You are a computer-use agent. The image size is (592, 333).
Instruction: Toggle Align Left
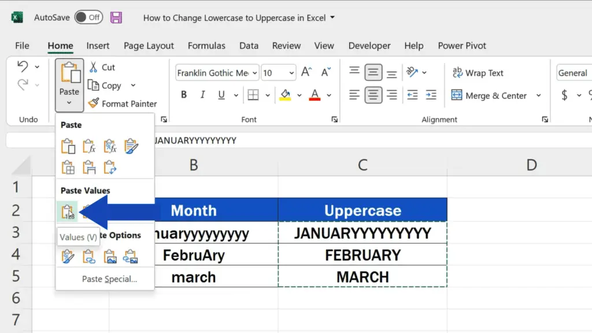pos(354,95)
